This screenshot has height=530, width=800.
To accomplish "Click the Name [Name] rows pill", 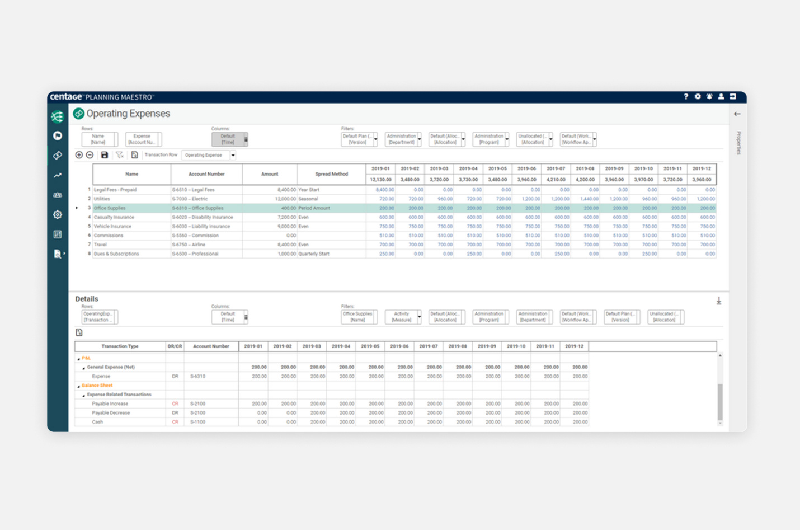I will (x=99, y=139).
